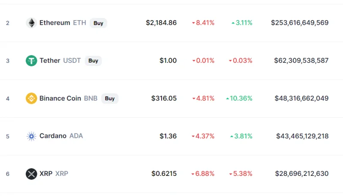Select Ethereum market cap $253,616,649,569
343x196 pixels.
pyautogui.click(x=300, y=23)
